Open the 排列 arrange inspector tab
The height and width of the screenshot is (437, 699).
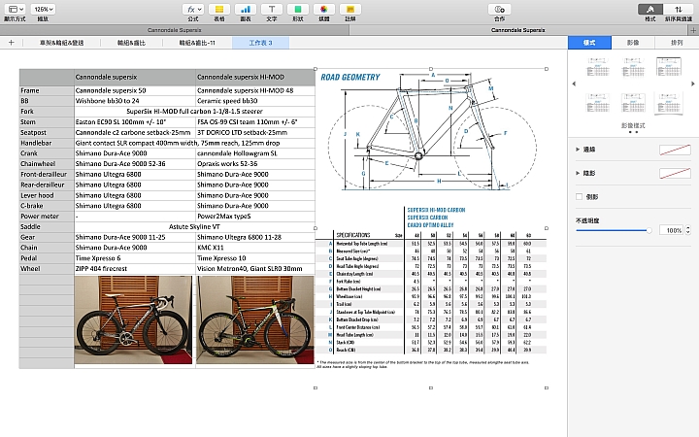coord(677,43)
